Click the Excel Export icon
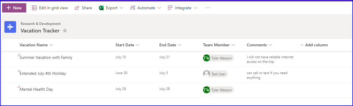The height and width of the screenshot is (106, 353). pyautogui.click(x=101, y=8)
